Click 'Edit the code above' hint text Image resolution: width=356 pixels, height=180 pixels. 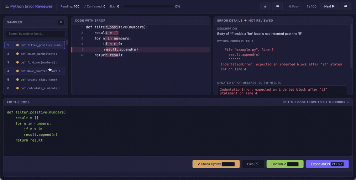[315, 102]
